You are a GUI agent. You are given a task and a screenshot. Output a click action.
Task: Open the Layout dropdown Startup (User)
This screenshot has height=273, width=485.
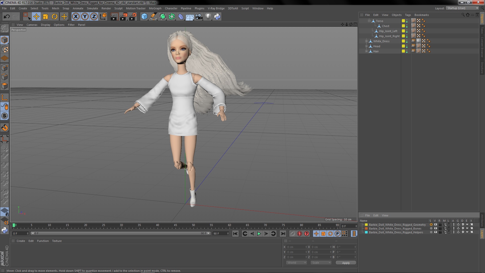[462, 8]
